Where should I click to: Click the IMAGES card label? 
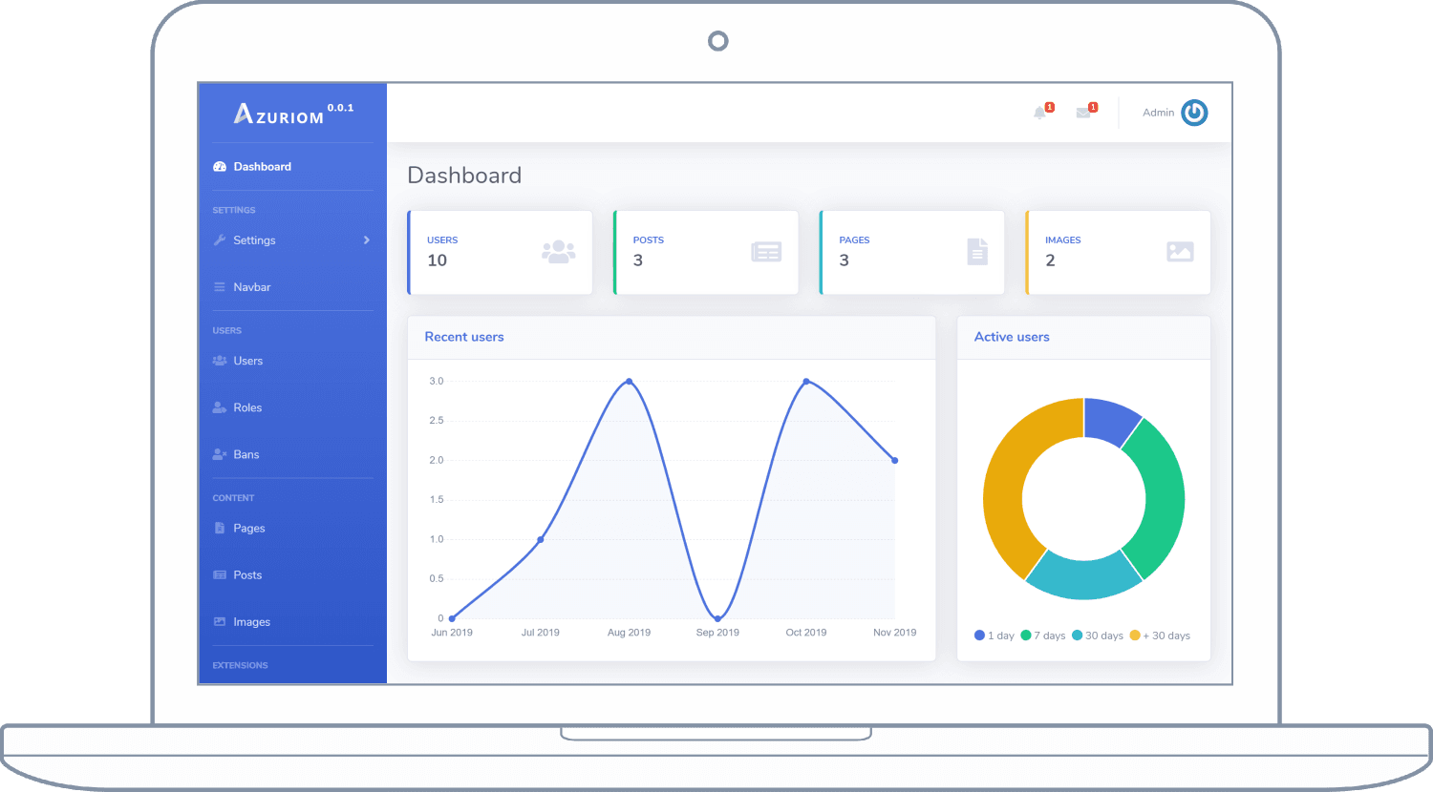point(1062,240)
